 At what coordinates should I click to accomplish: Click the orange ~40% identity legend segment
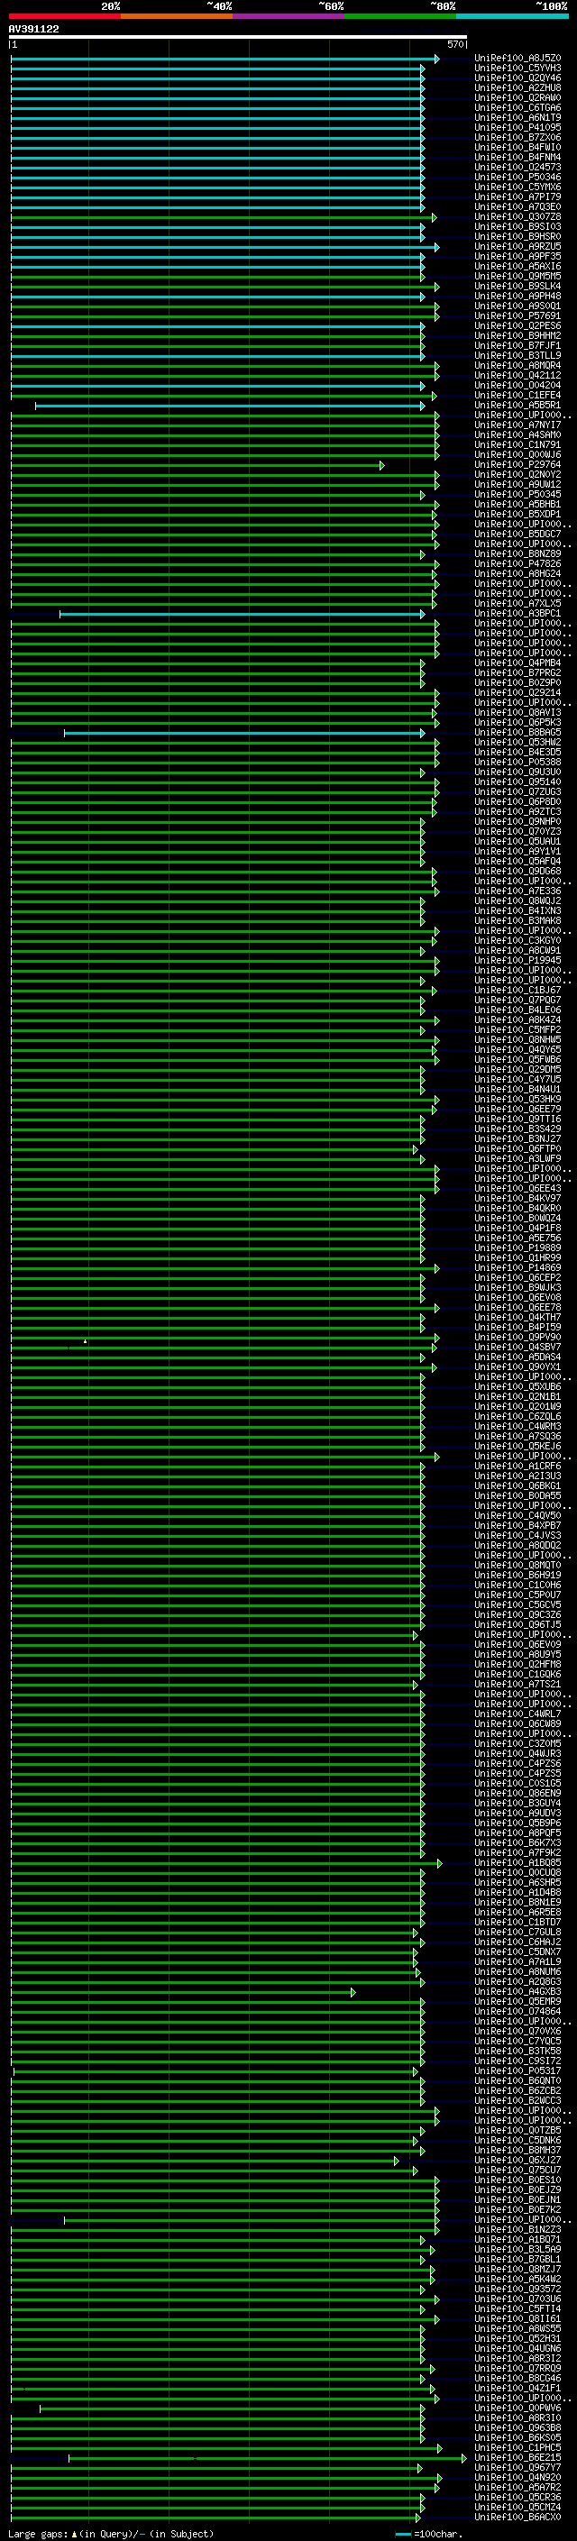click(177, 17)
